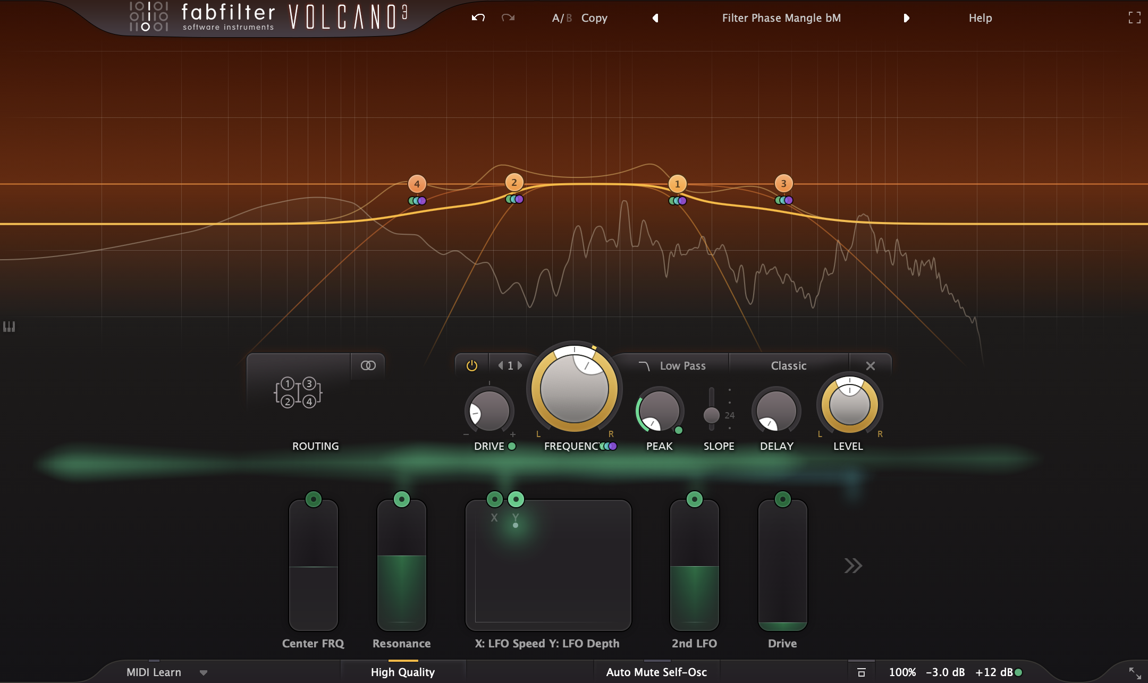Screen dimensions: 1148x683
Task: Click the Copy button
Action: [594, 18]
